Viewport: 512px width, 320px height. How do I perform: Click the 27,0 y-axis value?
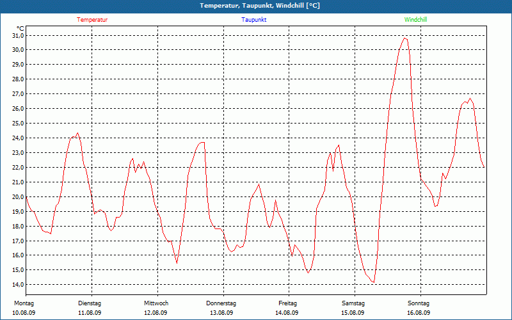(19, 93)
